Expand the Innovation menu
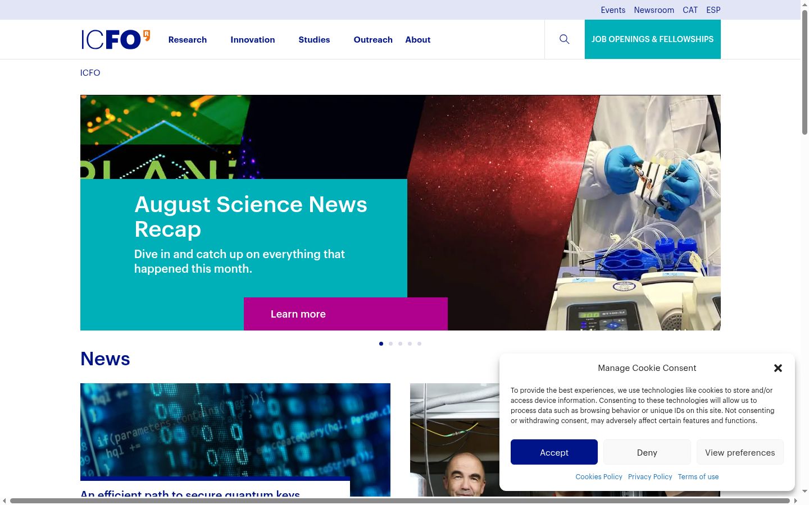 click(x=253, y=40)
